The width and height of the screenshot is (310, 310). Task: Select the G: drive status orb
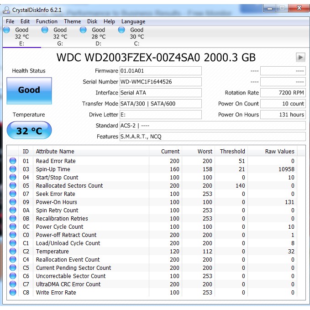(x=45, y=30)
